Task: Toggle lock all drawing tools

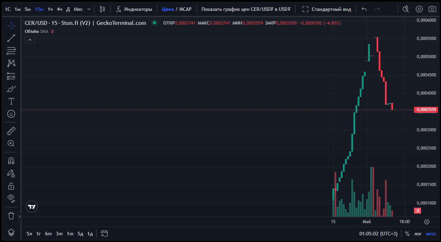Action: point(11,186)
